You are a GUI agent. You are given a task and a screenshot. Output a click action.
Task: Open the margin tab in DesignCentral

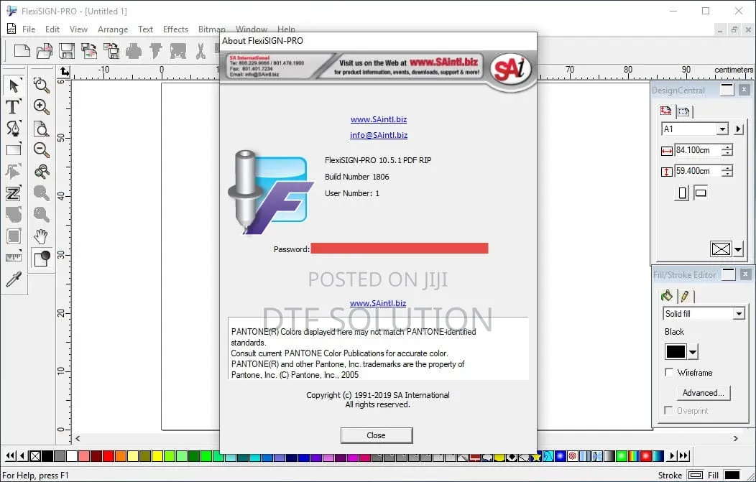click(x=683, y=112)
